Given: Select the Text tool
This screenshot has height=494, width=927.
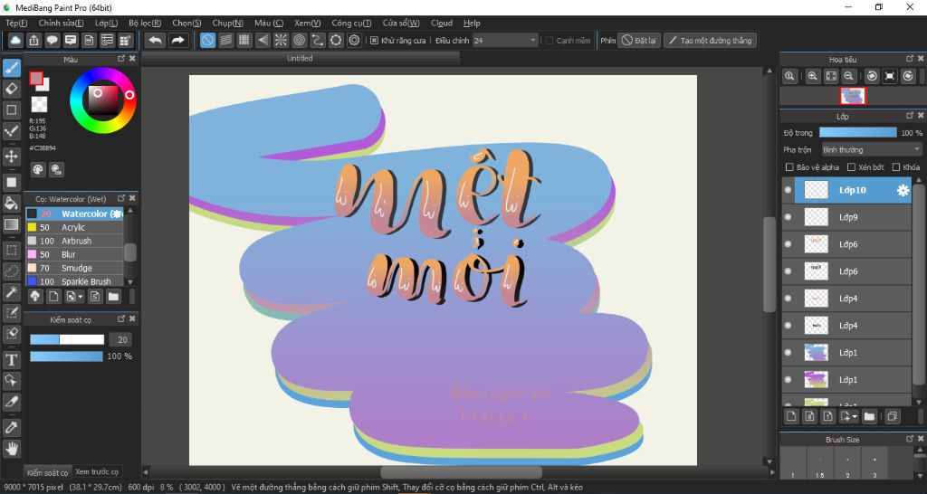Looking at the screenshot, I should pyautogui.click(x=11, y=360).
